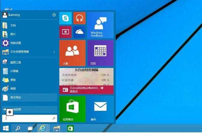Open the Windows Feedback tile
This screenshot has width=202, height=133.
point(100,25)
